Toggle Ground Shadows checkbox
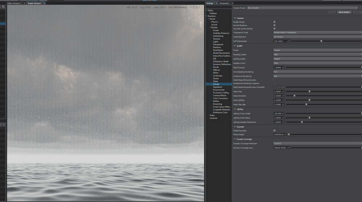 (x=274, y=25)
